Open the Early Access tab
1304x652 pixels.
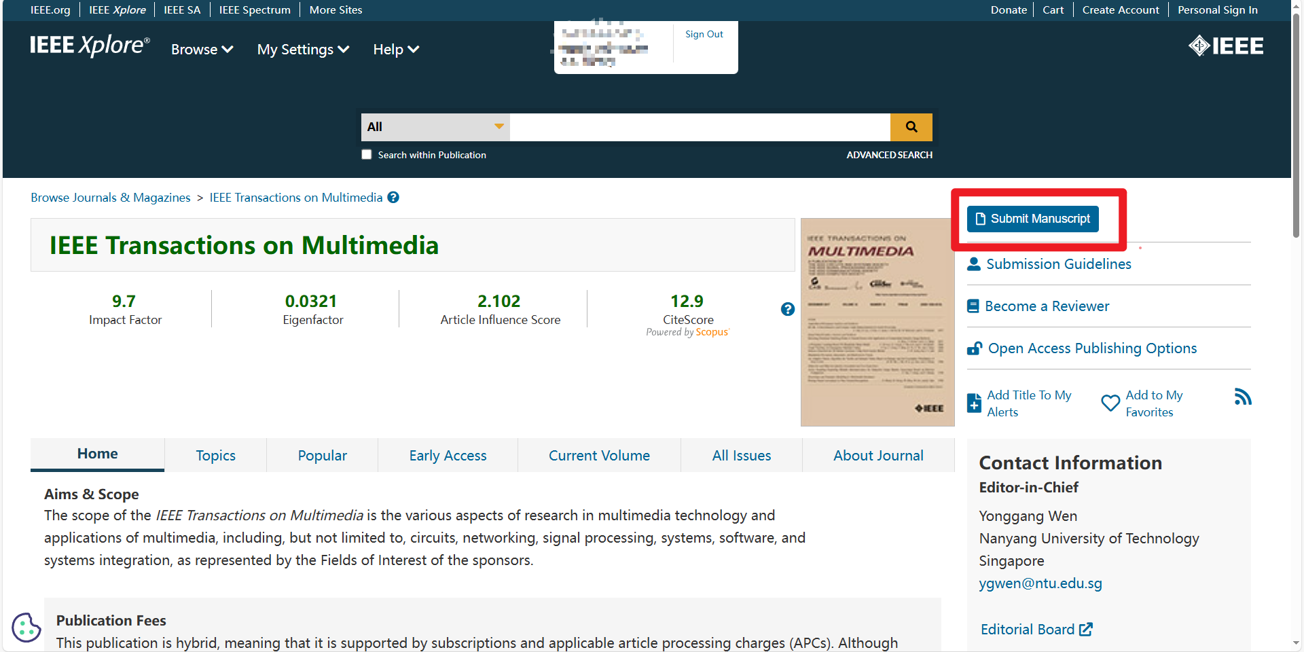click(448, 455)
